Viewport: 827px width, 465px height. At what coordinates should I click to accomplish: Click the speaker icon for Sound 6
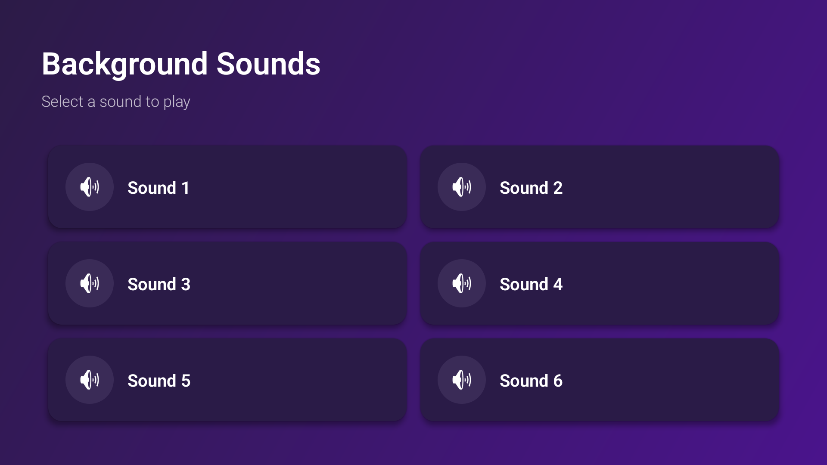(x=462, y=380)
